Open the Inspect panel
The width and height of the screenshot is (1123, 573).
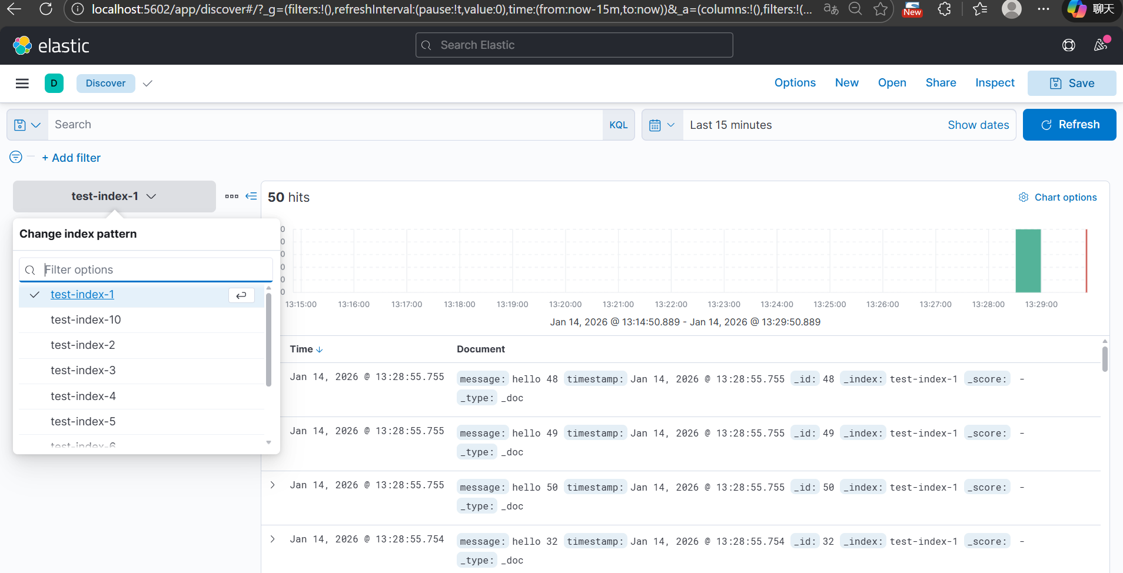tap(995, 83)
